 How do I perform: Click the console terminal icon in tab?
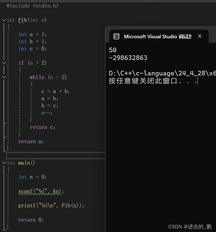click(116, 36)
